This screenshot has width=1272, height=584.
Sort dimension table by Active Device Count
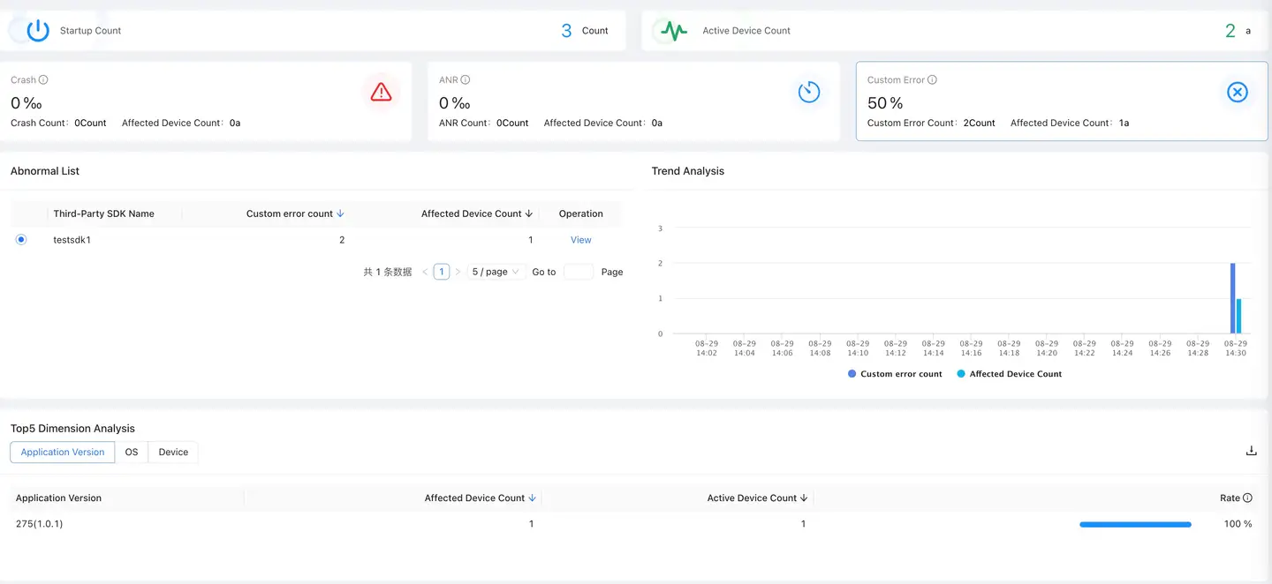pyautogui.click(x=804, y=498)
